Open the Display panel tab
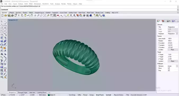 (x=169, y=21)
